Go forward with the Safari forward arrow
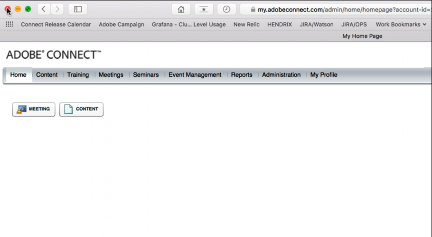This screenshot has height=237, width=432. (x=57, y=9)
